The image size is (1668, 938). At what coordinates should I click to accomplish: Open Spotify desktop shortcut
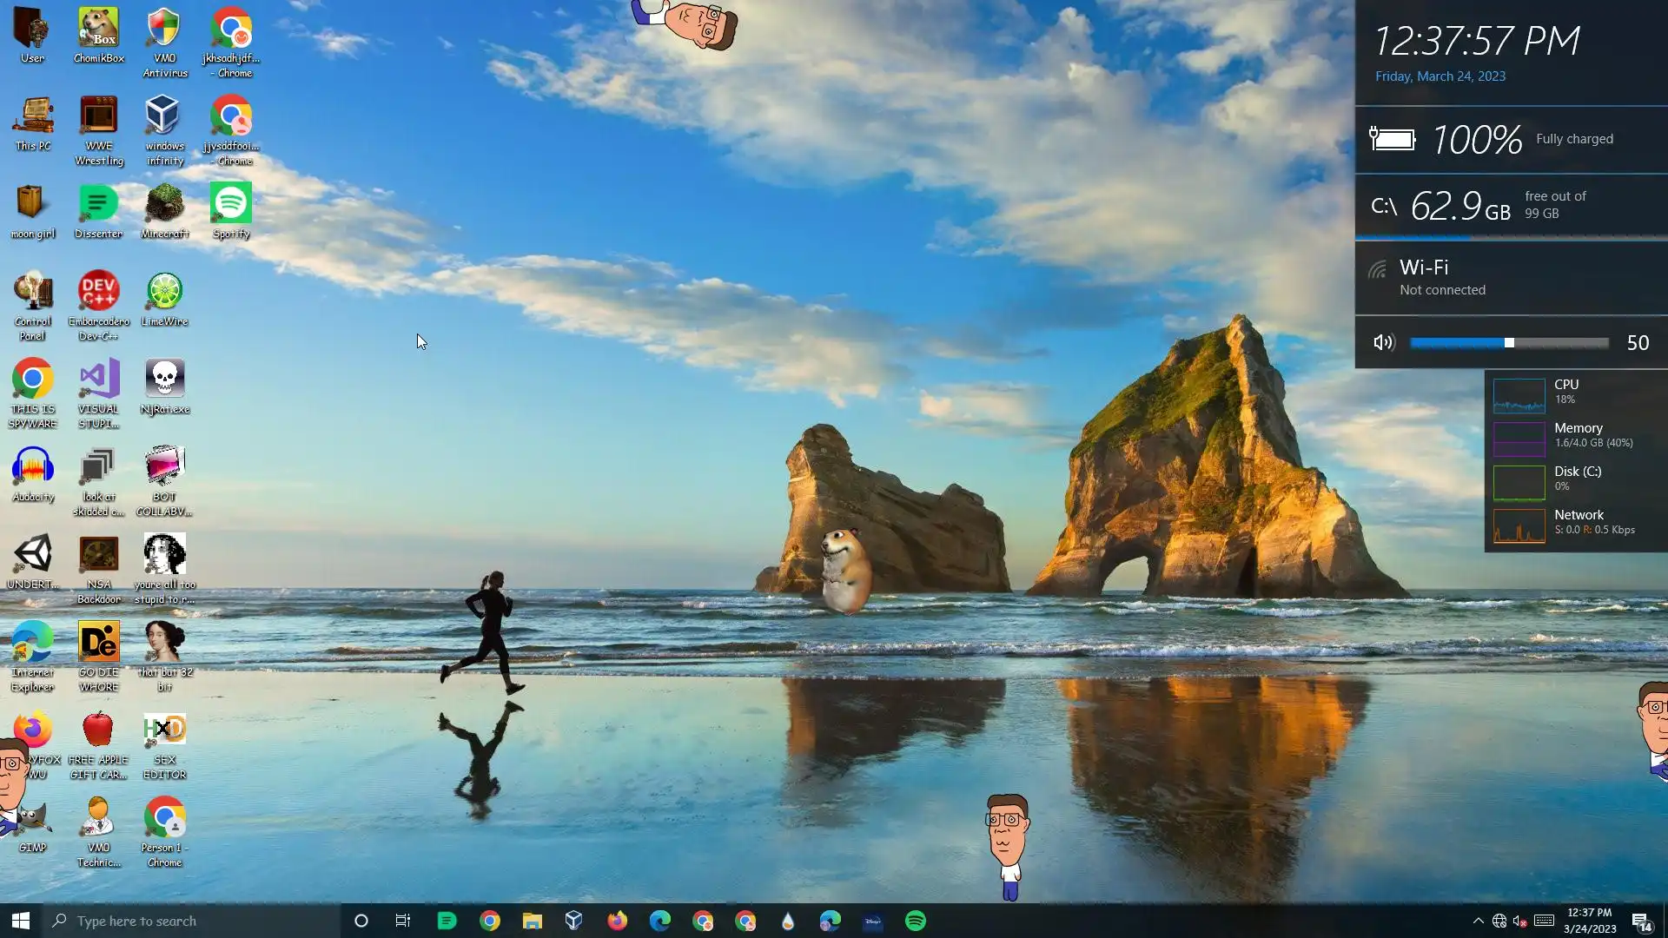coord(230,204)
